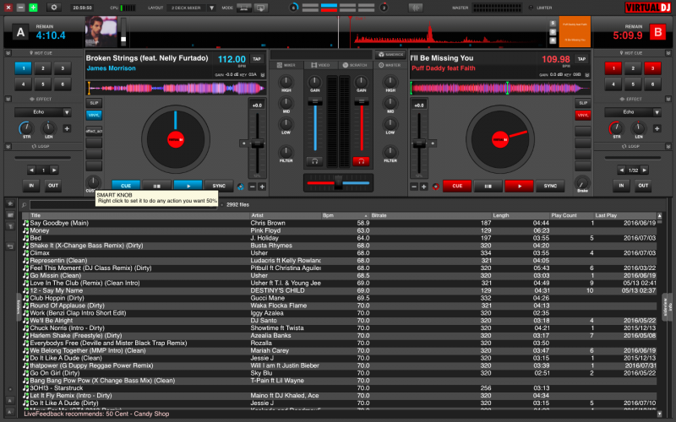Switch to the SCRATCH tab
676x422 pixels.
click(x=355, y=65)
